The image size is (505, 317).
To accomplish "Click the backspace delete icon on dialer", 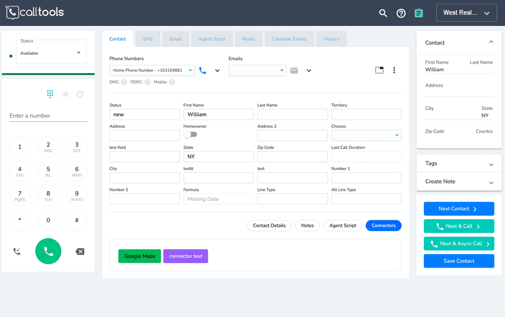I will pyautogui.click(x=80, y=252).
